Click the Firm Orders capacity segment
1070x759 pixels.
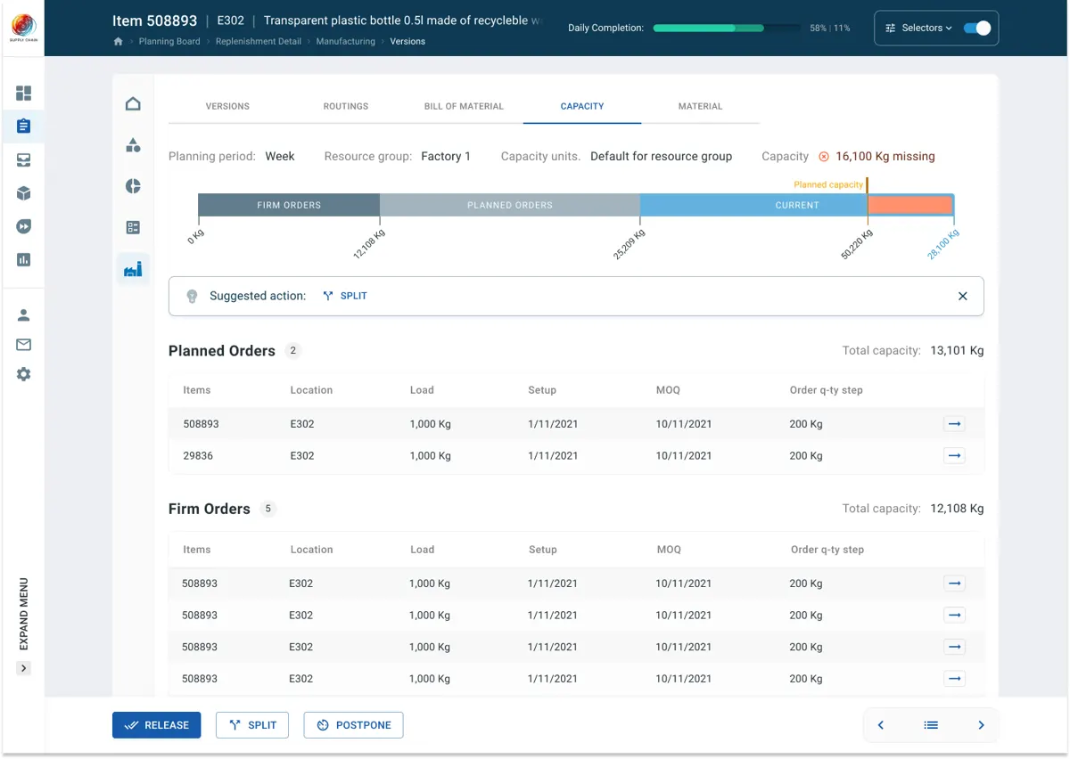[x=289, y=205]
